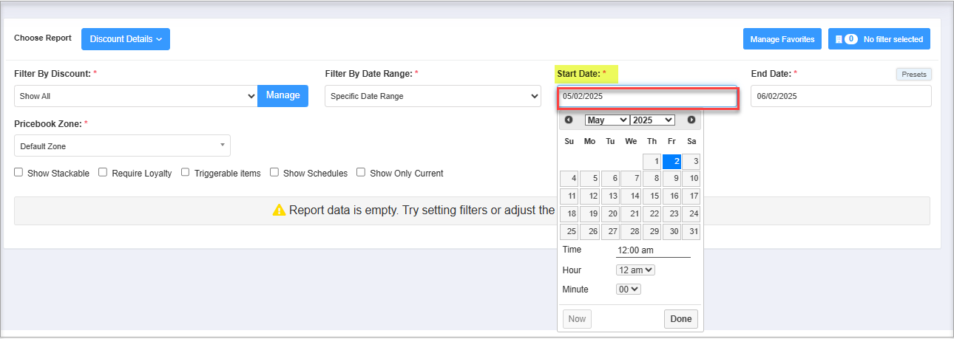Image resolution: width=954 pixels, height=339 pixels.
Task: Click the Manage Favorites button
Action: tap(782, 39)
